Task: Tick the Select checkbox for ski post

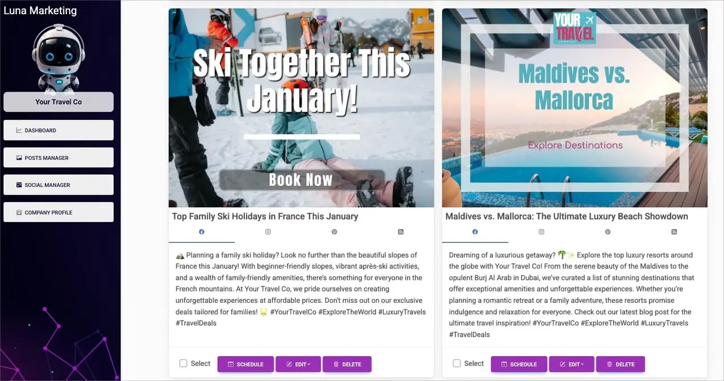Action: (x=183, y=363)
